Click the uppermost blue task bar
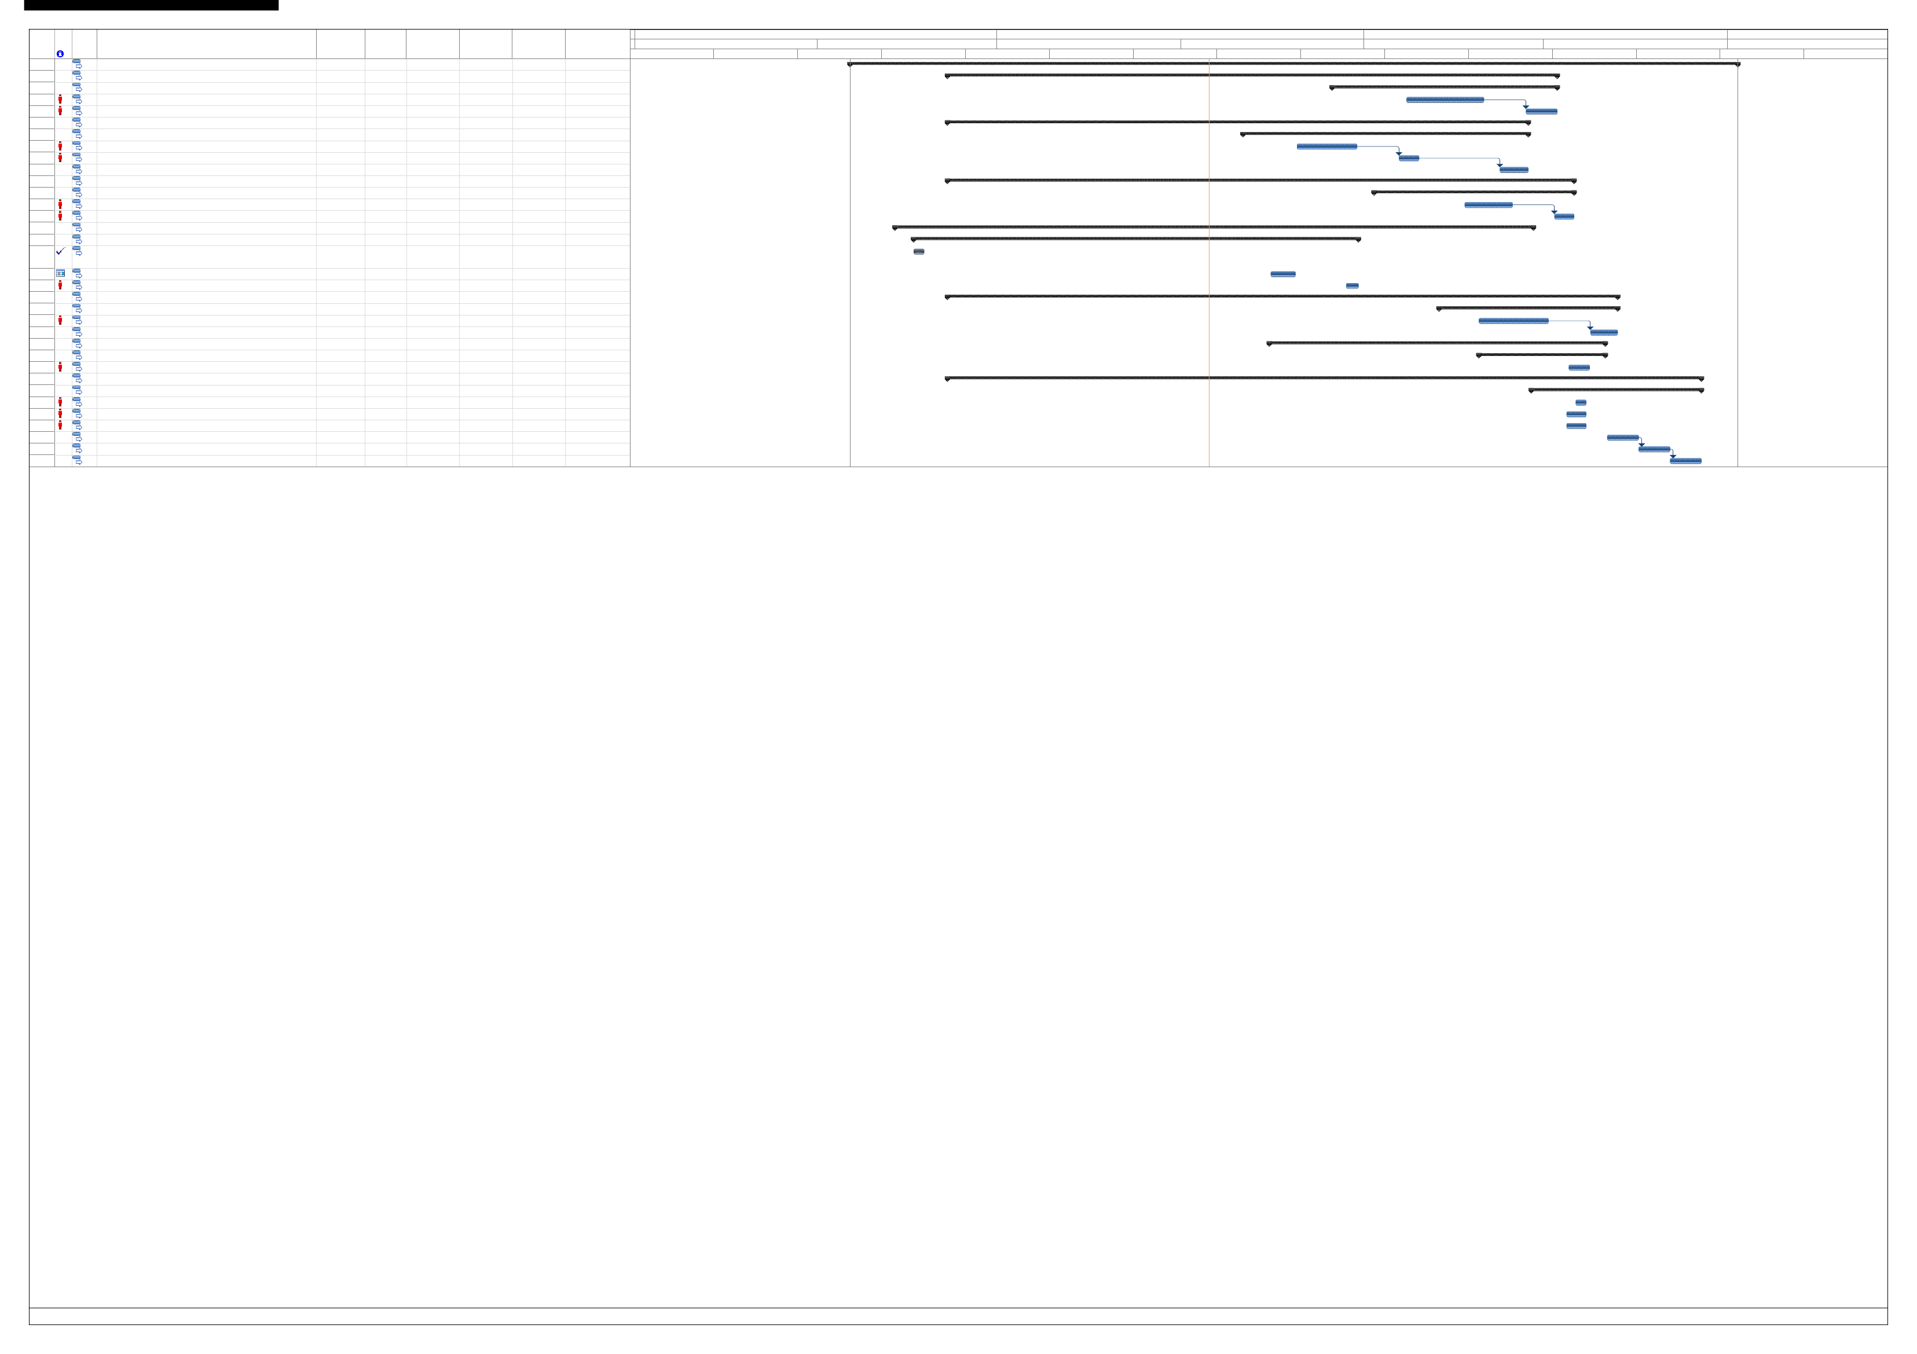The width and height of the screenshot is (1917, 1354). click(1445, 100)
